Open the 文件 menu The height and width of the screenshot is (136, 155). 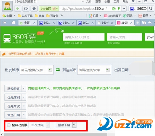[x=89, y=2]
